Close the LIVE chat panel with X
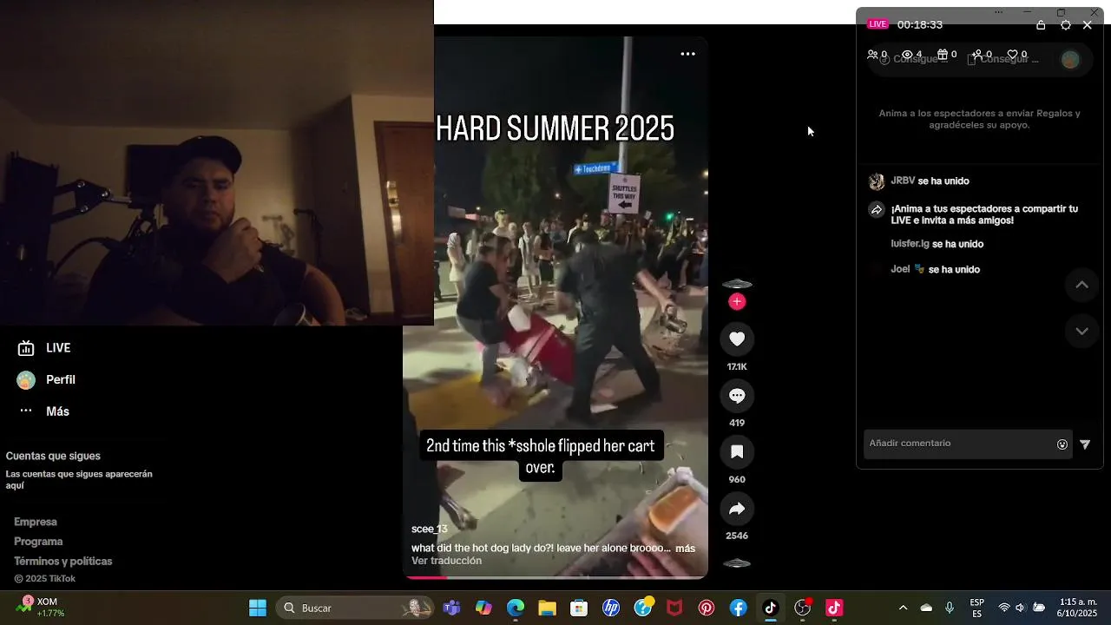Viewport: 1111px width, 625px height. coord(1088,25)
